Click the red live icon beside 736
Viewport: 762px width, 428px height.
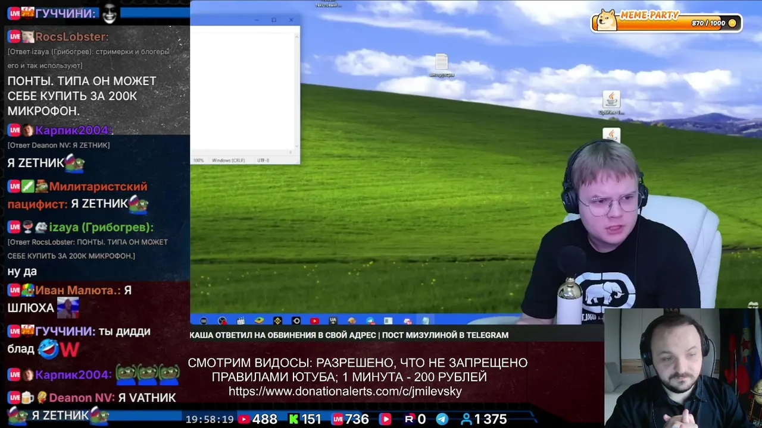pyautogui.click(x=337, y=419)
